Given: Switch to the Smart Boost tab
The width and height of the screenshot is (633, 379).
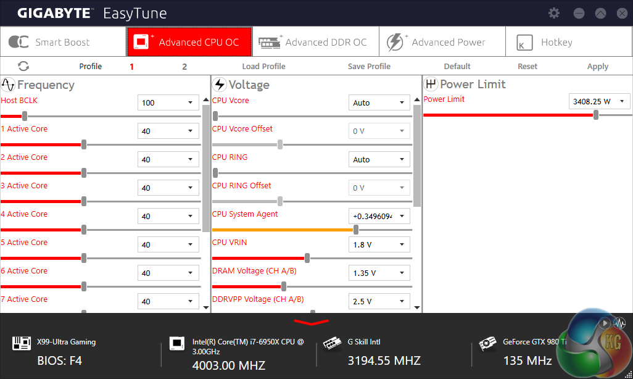Looking at the screenshot, I should click(63, 42).
